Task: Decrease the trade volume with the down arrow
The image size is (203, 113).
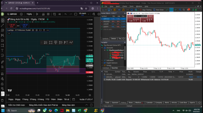Action: [135, 16]
